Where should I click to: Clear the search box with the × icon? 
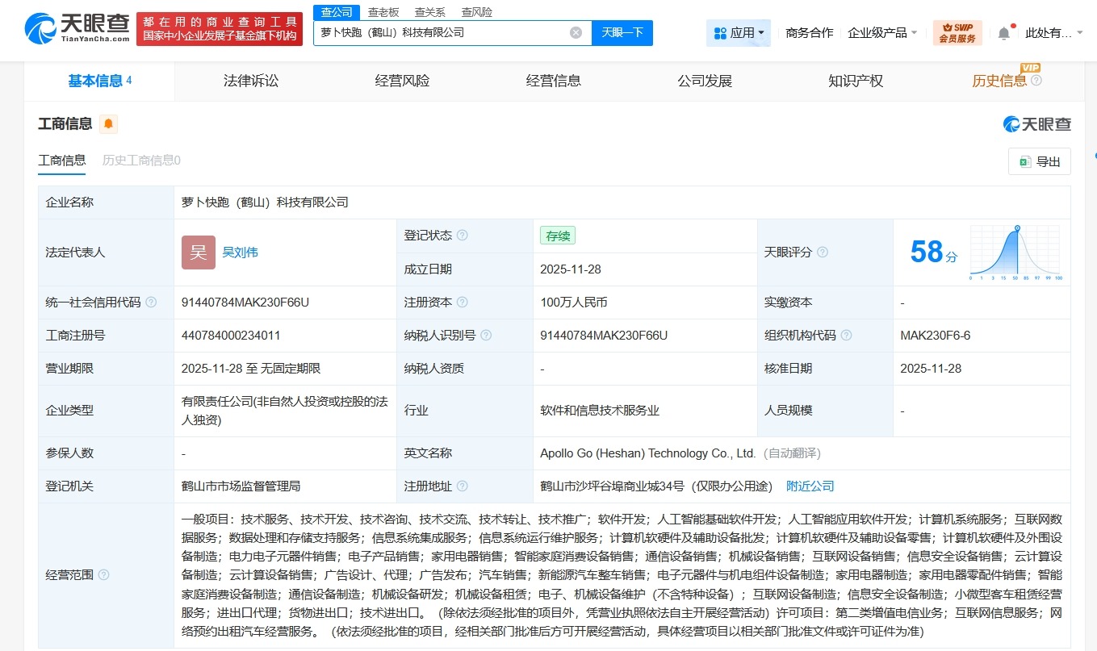coord(575,32)
